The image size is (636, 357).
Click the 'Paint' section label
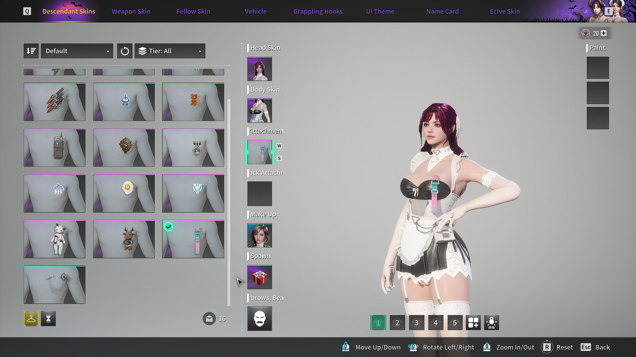(597, 48)
